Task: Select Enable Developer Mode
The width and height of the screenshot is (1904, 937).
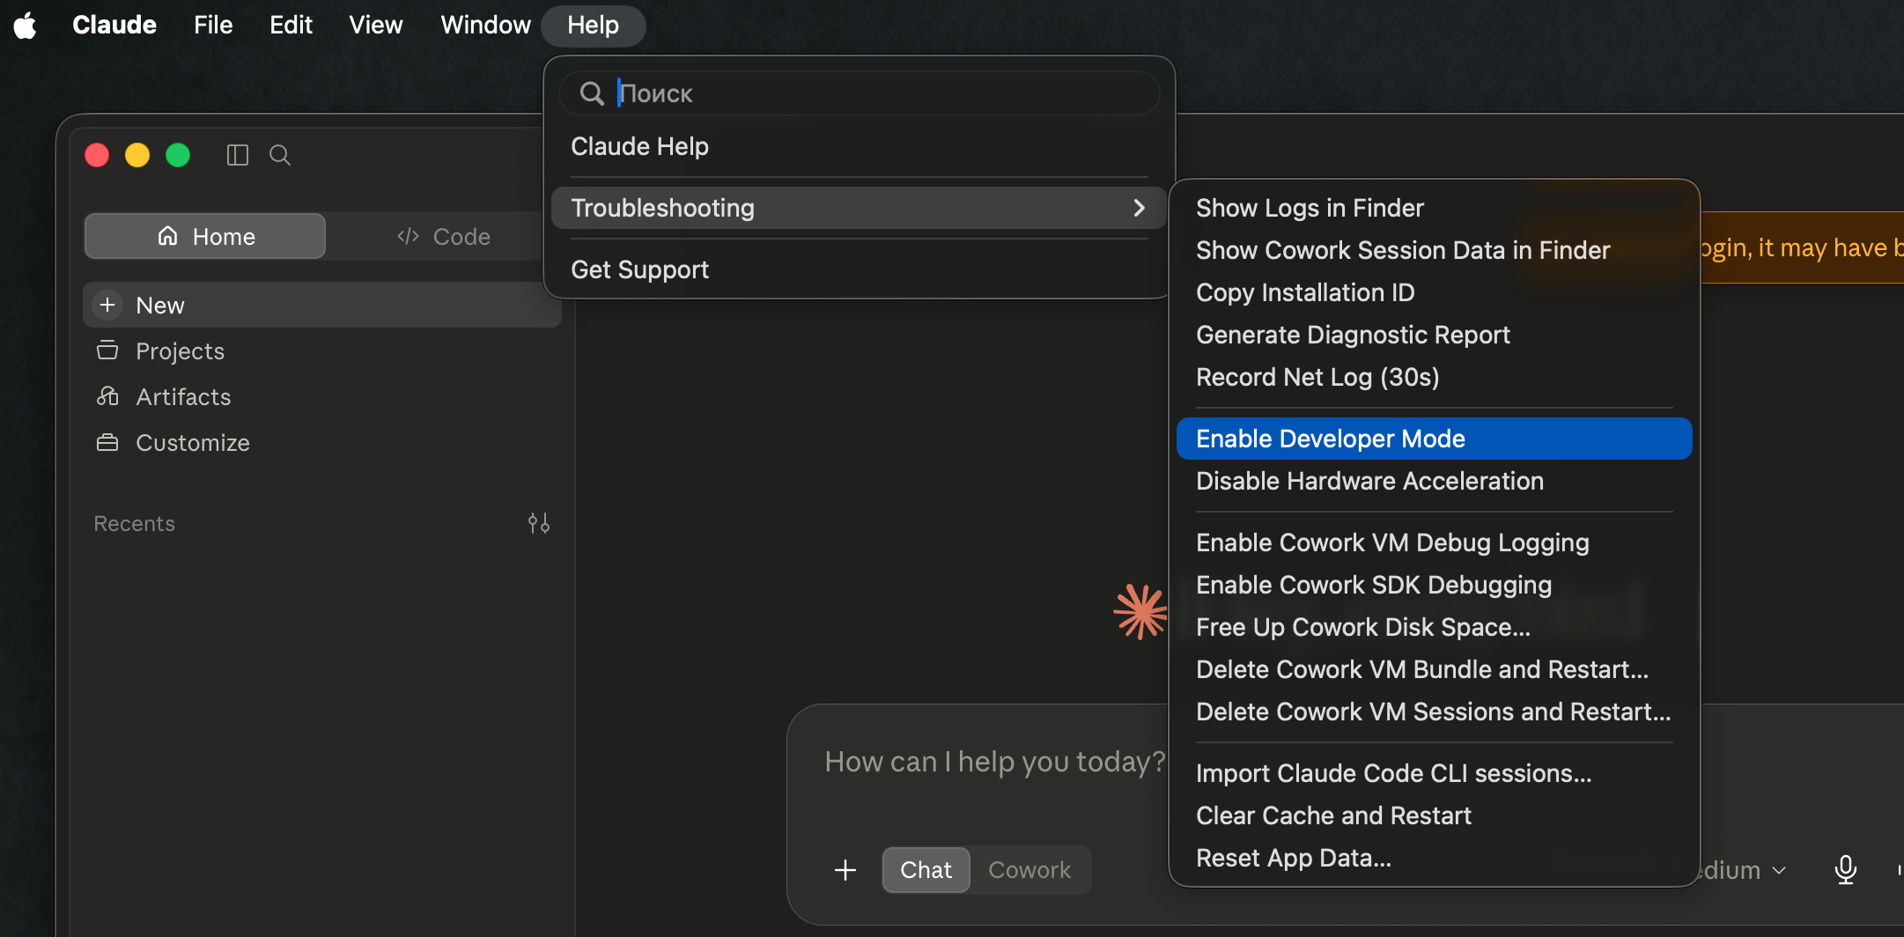Action: click(x=1434, y=439)
